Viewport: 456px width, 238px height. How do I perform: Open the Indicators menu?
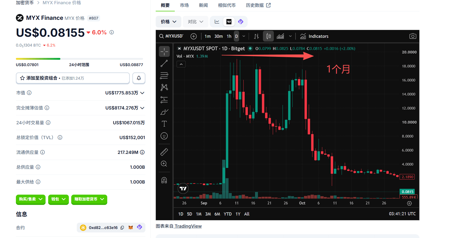click(314, 36)
